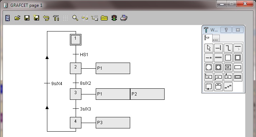Open the hammer and screwdriver tools icon
Image resolution: width=256 pixels, height=137 pixels.
click(x=56, y=18)
